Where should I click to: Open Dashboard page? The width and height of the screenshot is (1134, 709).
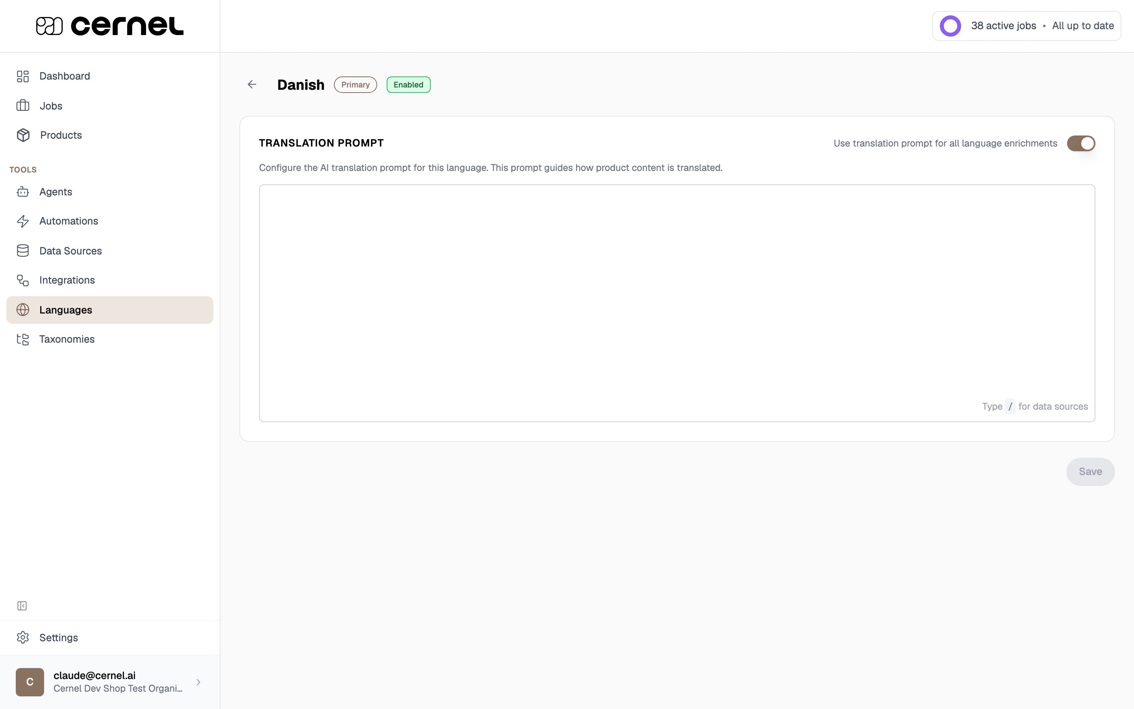[x=109, y=76]
